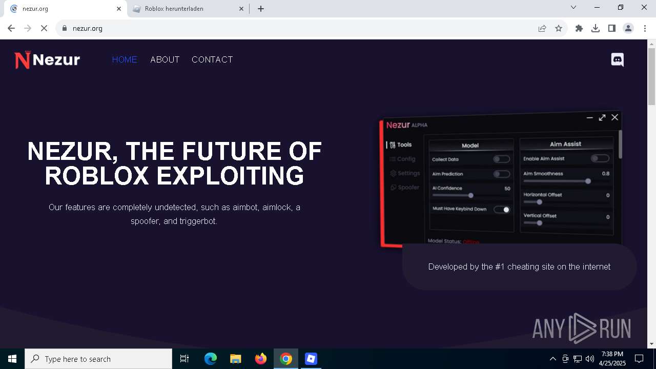Screen dimensions: 656x369
Task: Stop page loading button
Action: point(44,28)
